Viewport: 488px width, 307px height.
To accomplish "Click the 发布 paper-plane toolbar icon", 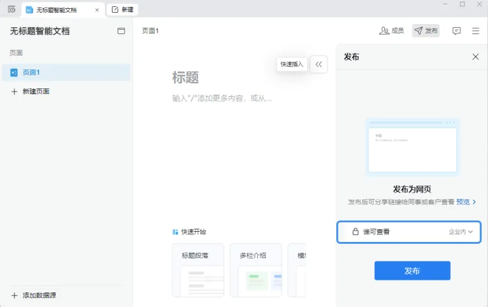I will tap(418, 30).
